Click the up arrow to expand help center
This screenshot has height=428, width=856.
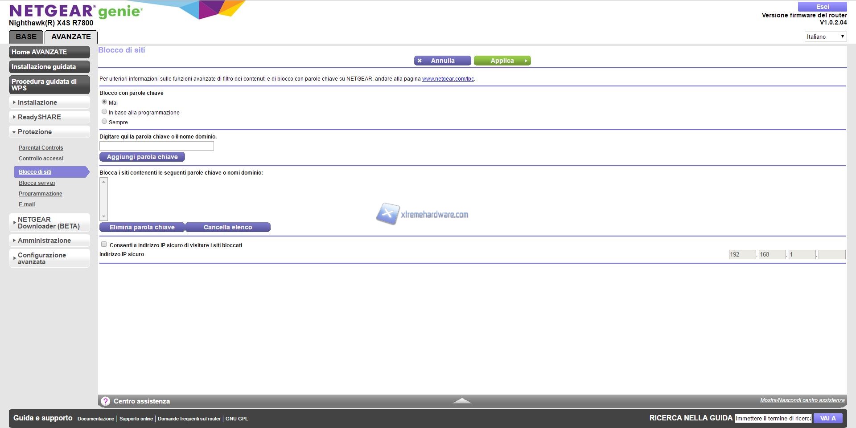click(x=462, y=401)
